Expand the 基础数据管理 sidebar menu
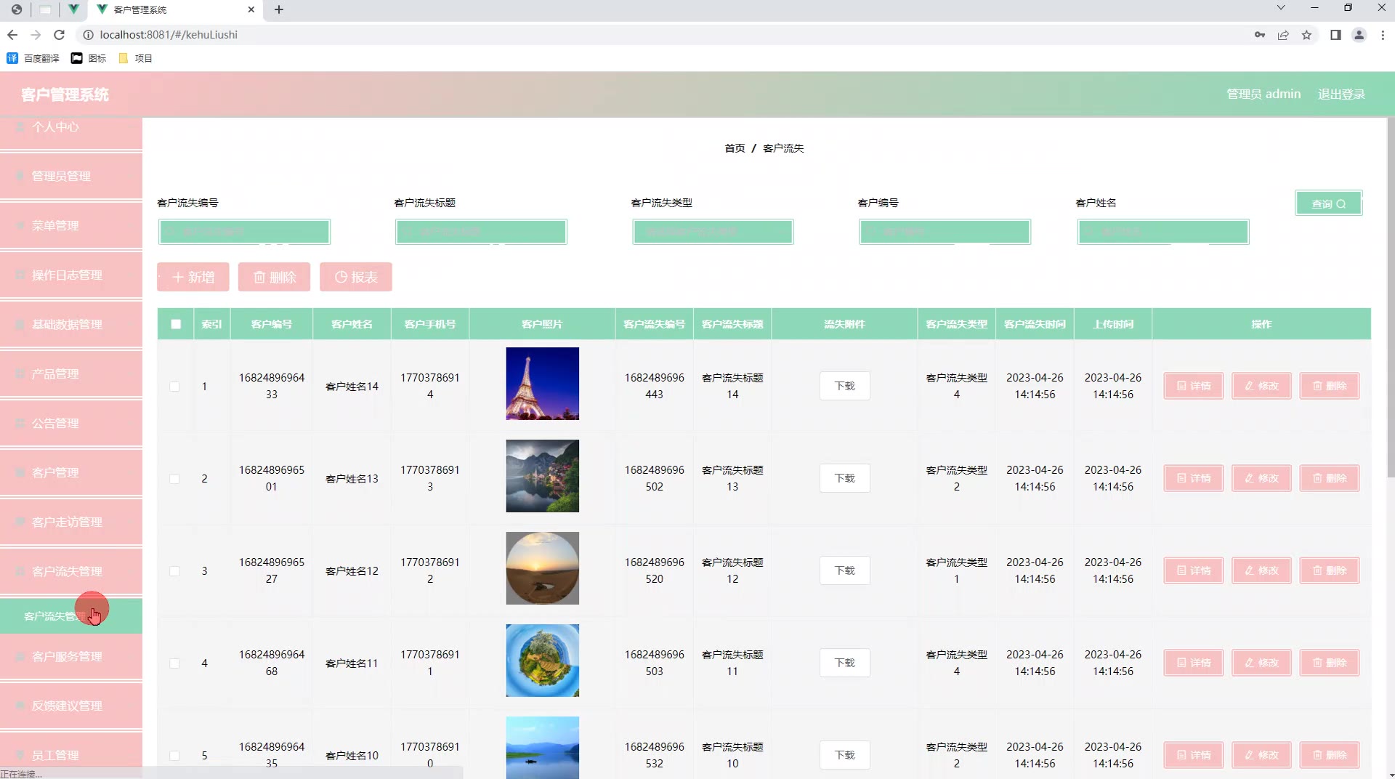 [x=71, y=324]
